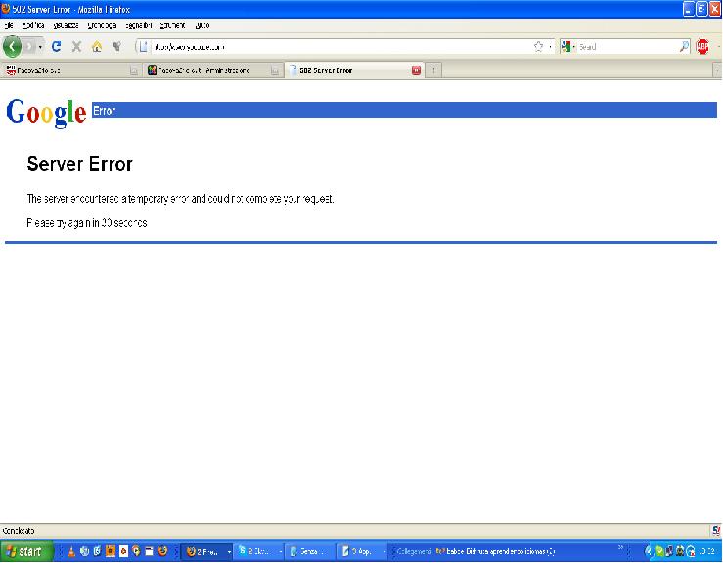The height and width of the screenshot is (563, 723).
Task: Reload the page with the blue Reload icon
Action: tap(56, 46)
